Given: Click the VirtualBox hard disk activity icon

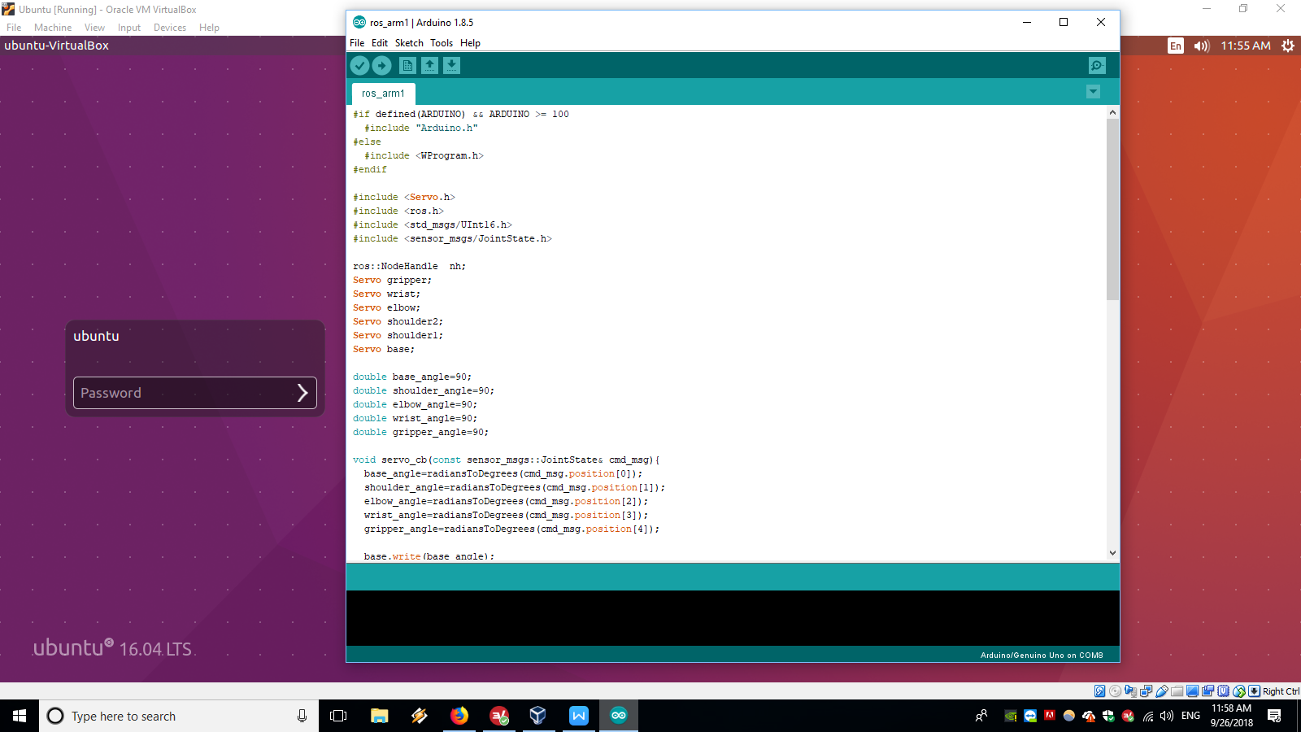Looking at the screenshot, I should (x=1099, y=691).
